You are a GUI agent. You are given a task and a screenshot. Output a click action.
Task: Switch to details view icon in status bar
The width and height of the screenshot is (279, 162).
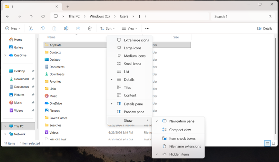click(267, 143)
